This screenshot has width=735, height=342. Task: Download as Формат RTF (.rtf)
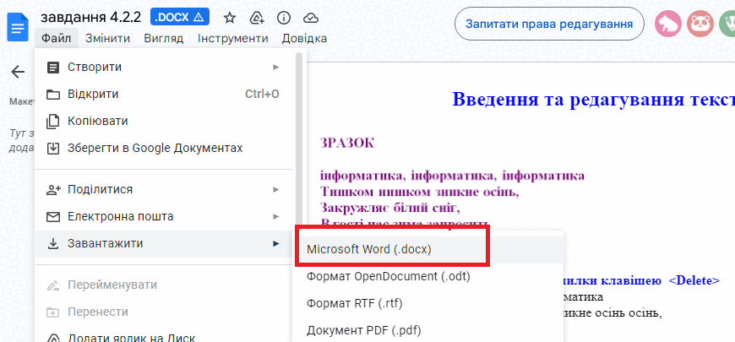pyautogui.click(x=427, y=304)
